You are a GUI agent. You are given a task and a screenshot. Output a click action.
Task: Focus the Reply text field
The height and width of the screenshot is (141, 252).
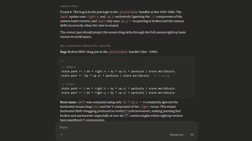click(124, 127)
